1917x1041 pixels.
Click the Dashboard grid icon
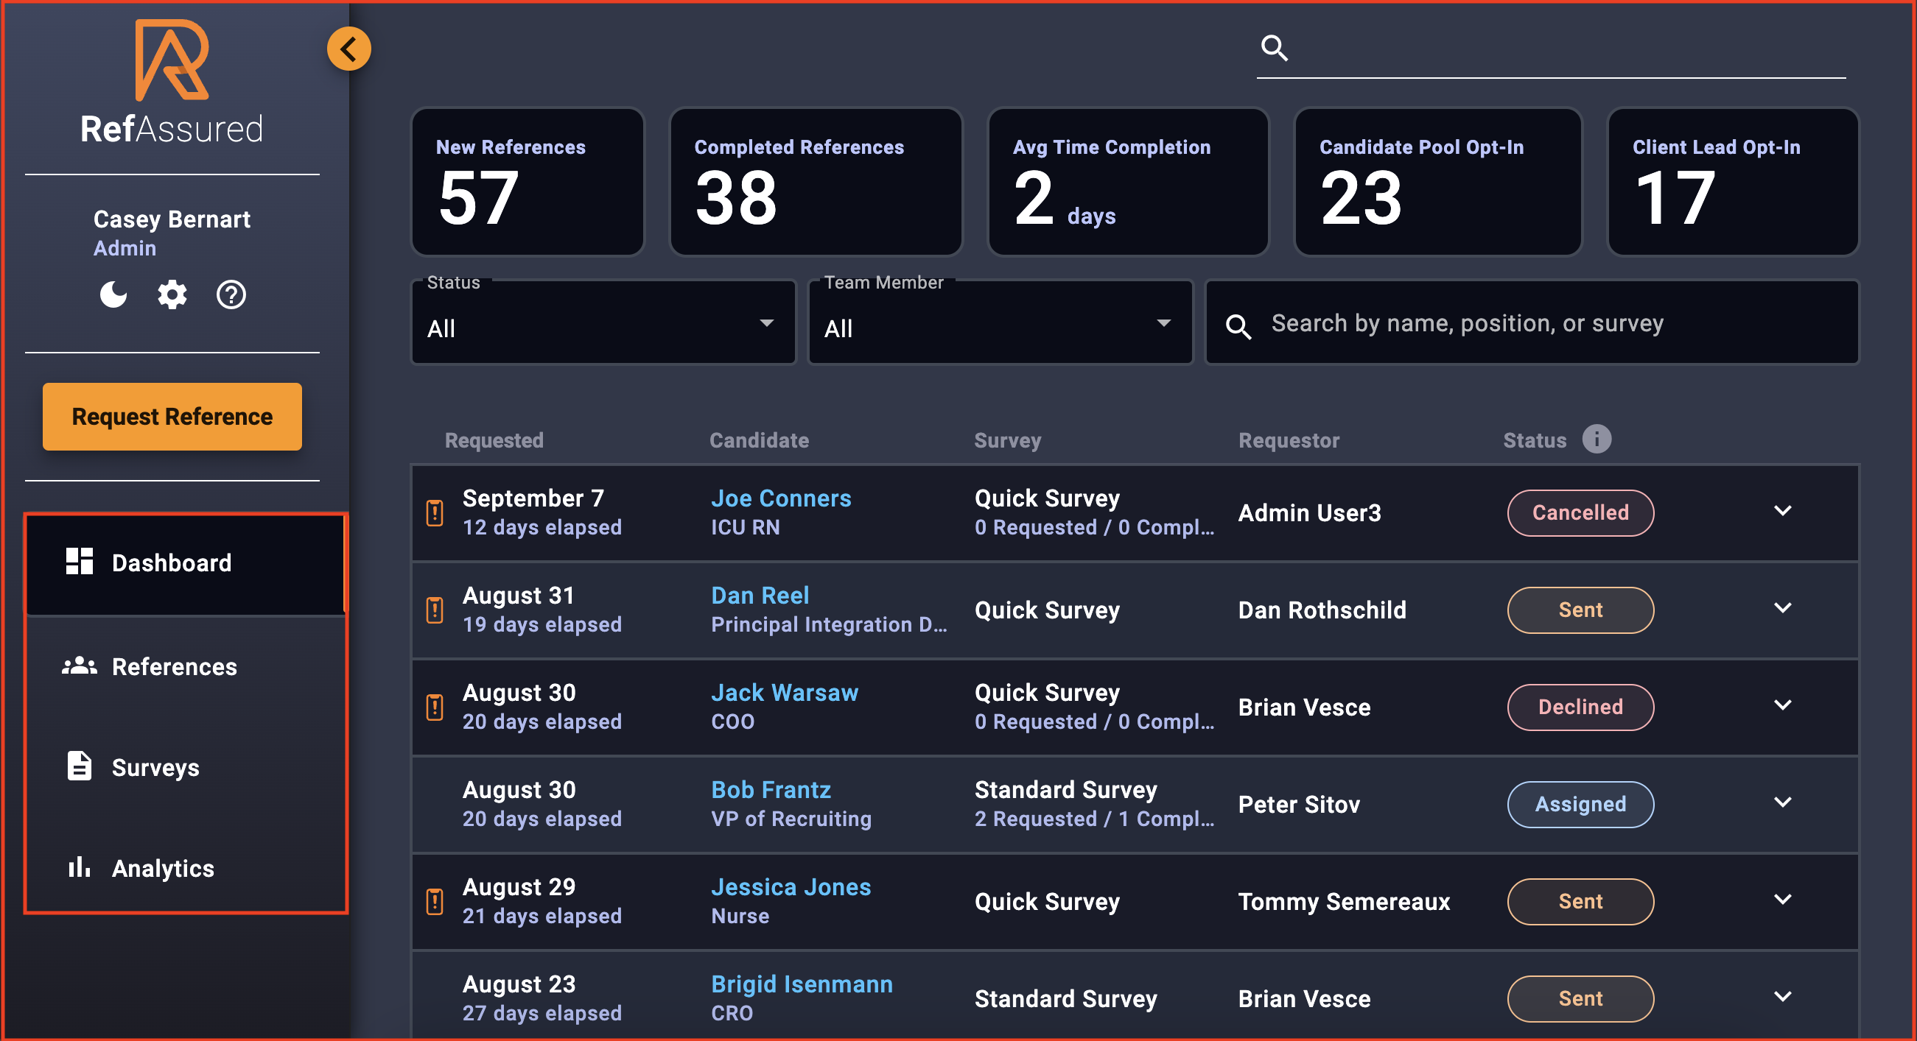pos(79,562)
